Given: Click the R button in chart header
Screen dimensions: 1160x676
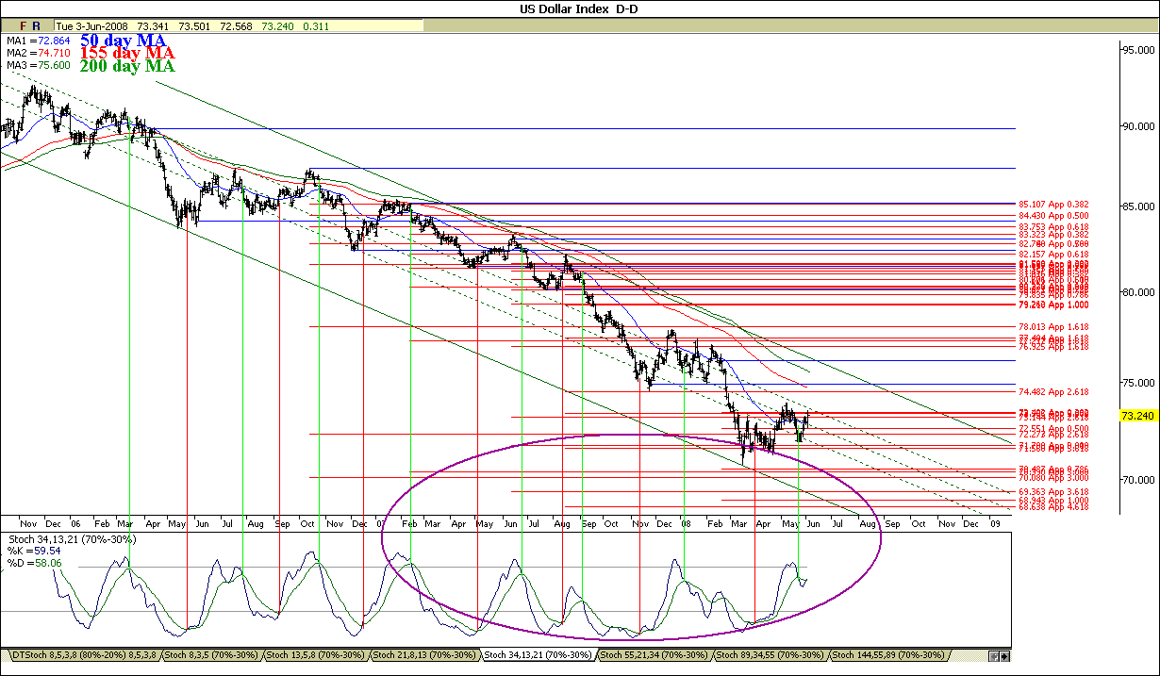Looking at the screenshot, I should tap(36, 26).
